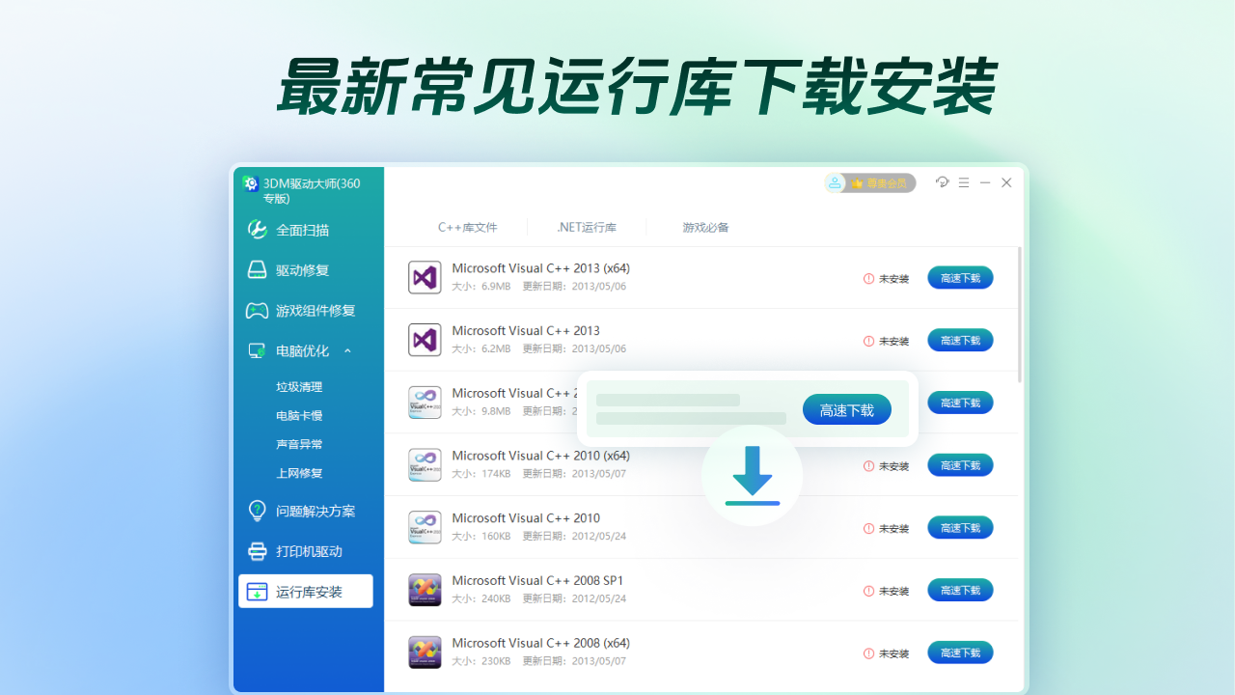
Task: Click the size text "大小：6.9MB"
Action: click(481, 287)
